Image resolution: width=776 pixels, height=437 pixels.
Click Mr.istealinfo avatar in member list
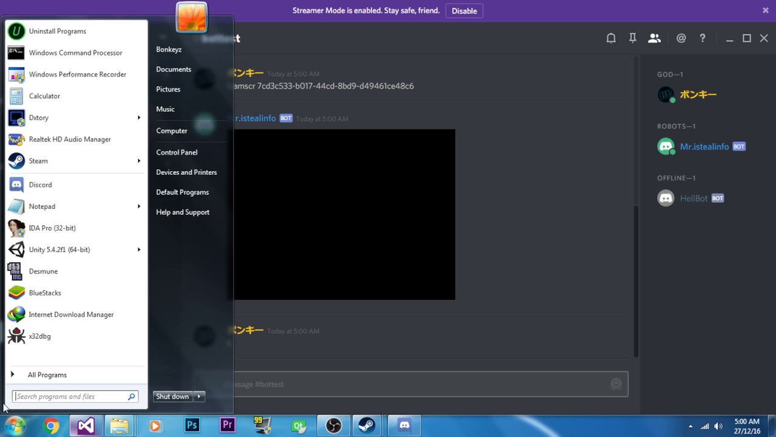pos(666,146)
